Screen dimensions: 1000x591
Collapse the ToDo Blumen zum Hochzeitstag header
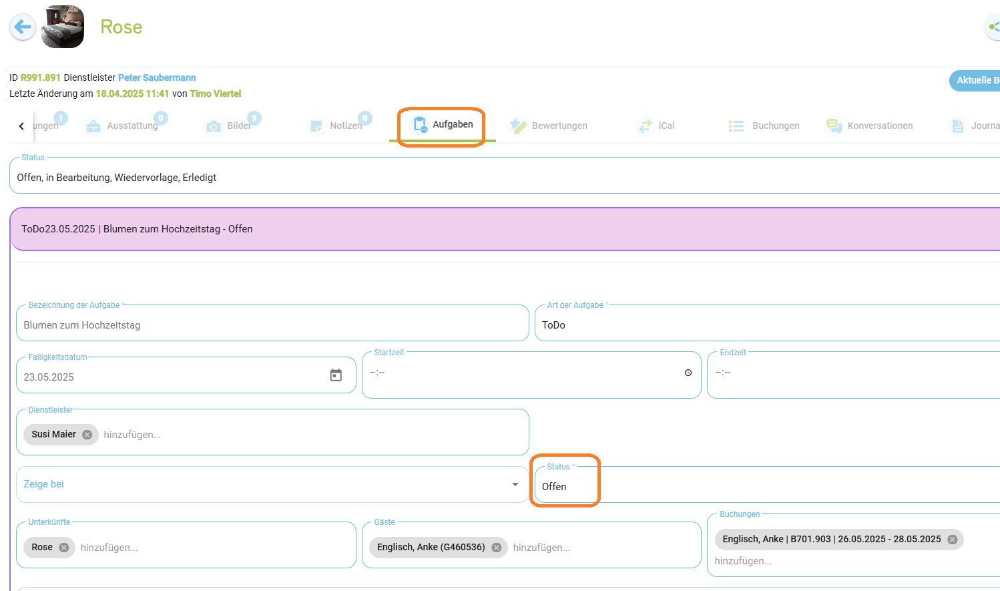[x=505, y=229]
